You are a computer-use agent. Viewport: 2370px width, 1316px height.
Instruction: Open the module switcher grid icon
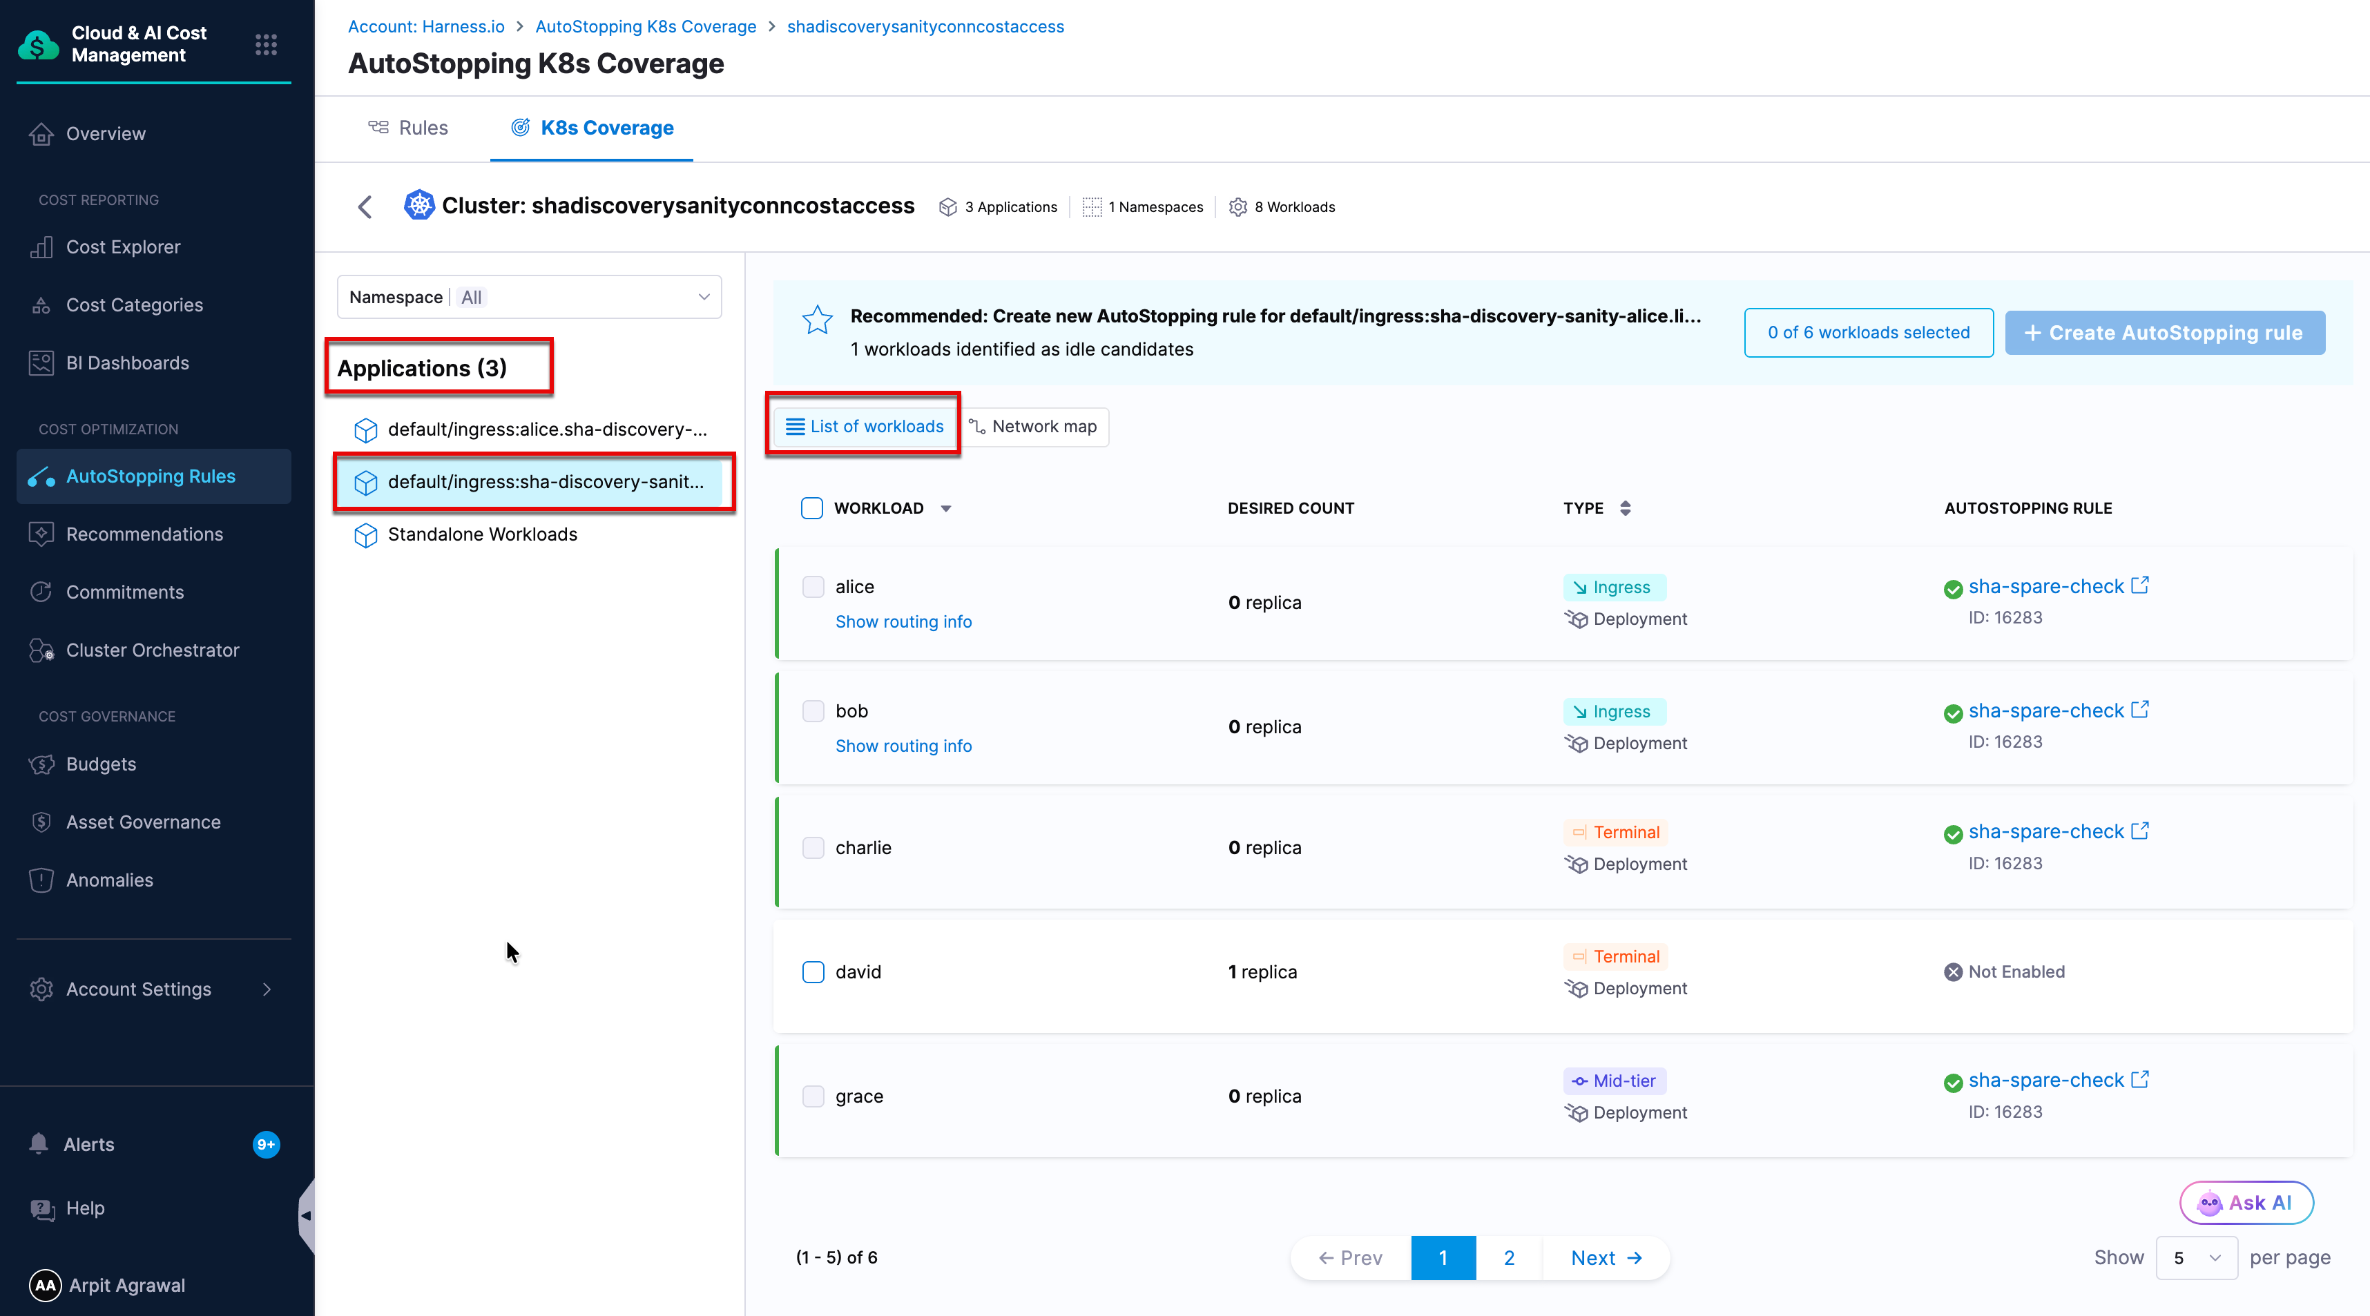[x=266, y=44]
